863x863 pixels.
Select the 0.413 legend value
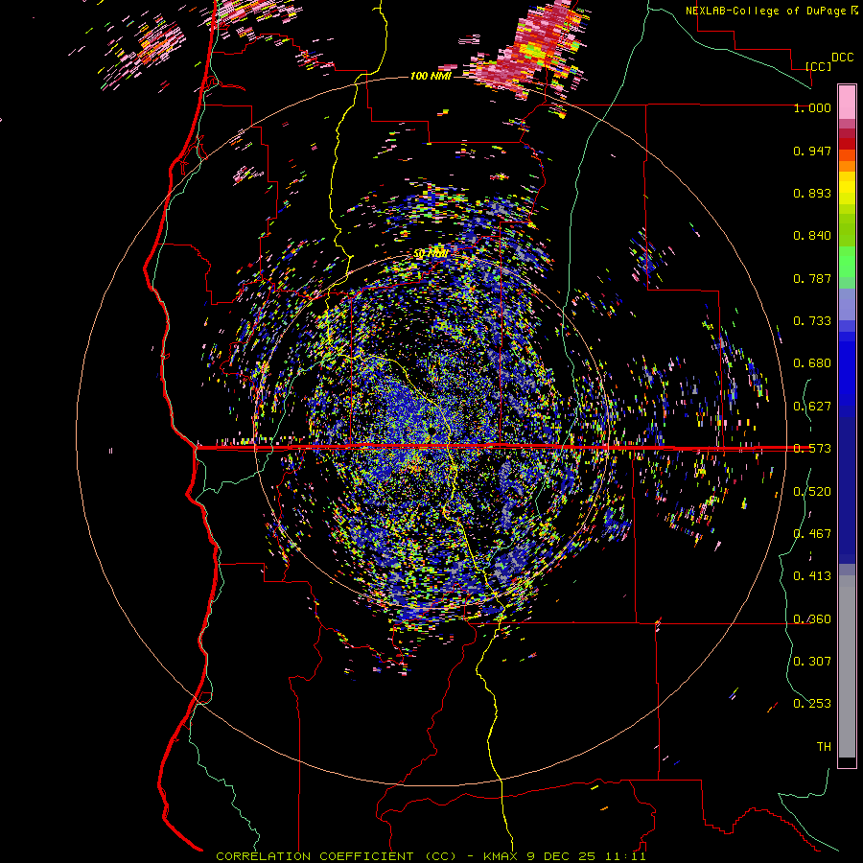812,576
